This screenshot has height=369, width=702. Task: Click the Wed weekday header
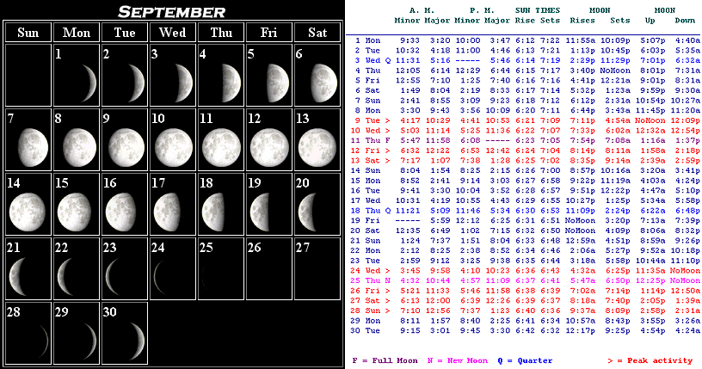click(x=172, y=33)
